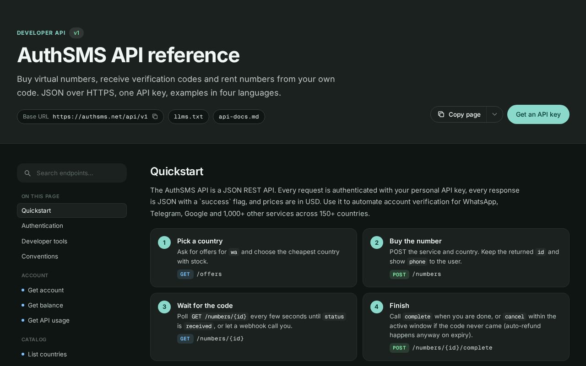
Task: Open the api-docs.md link
Action: 239,117
